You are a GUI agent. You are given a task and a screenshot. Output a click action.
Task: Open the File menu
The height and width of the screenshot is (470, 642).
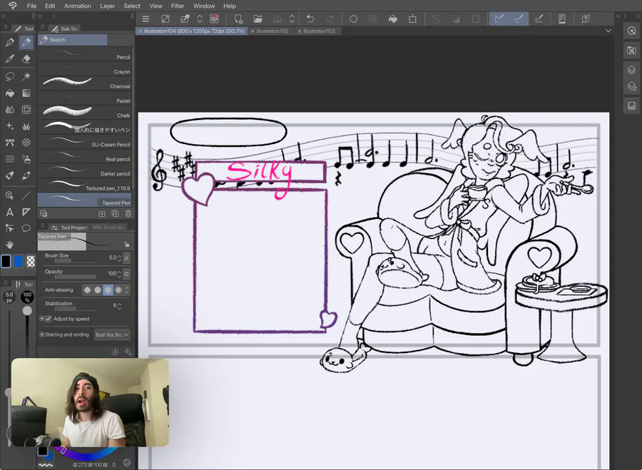[x=31, y=6]
